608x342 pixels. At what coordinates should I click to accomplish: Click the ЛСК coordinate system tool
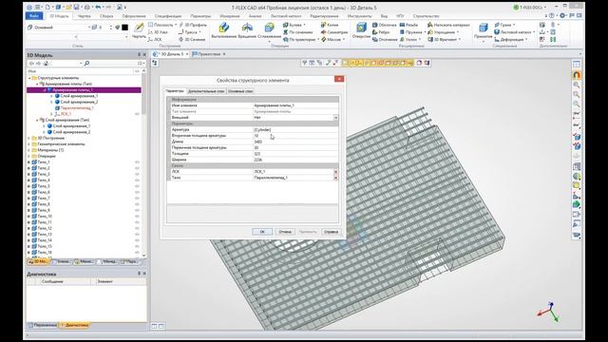[155, 40]
